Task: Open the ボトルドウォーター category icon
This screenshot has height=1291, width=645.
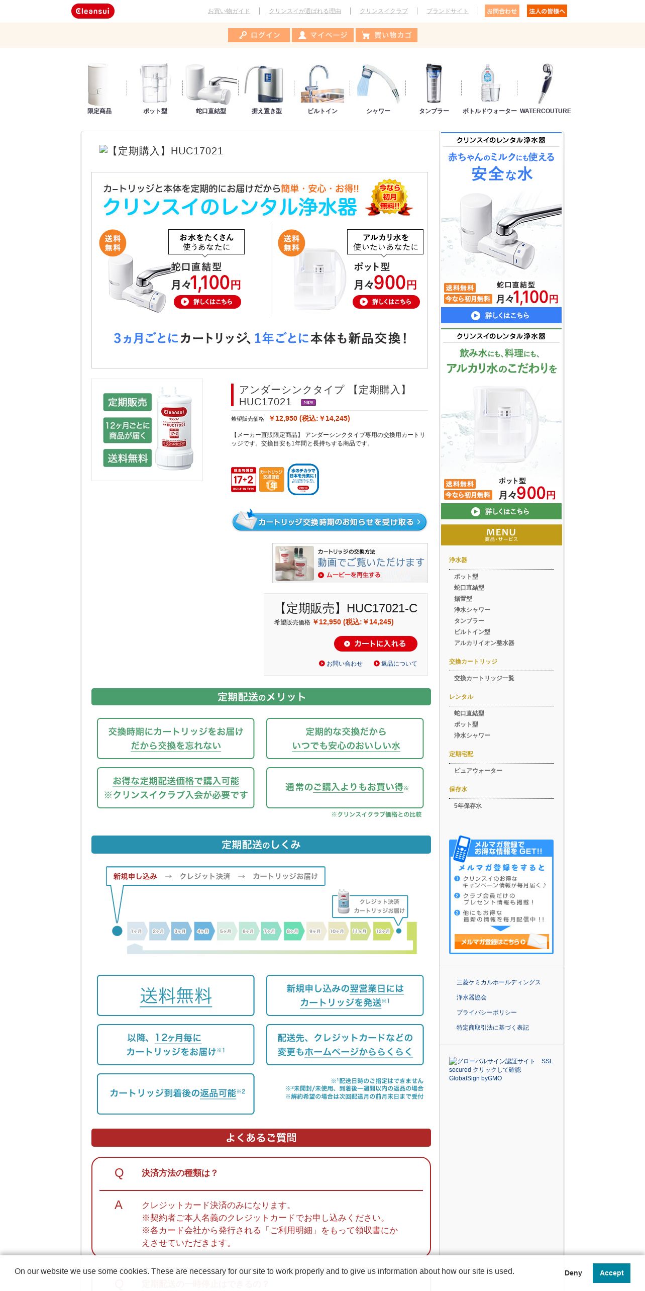Action: [x=490, y=89]
